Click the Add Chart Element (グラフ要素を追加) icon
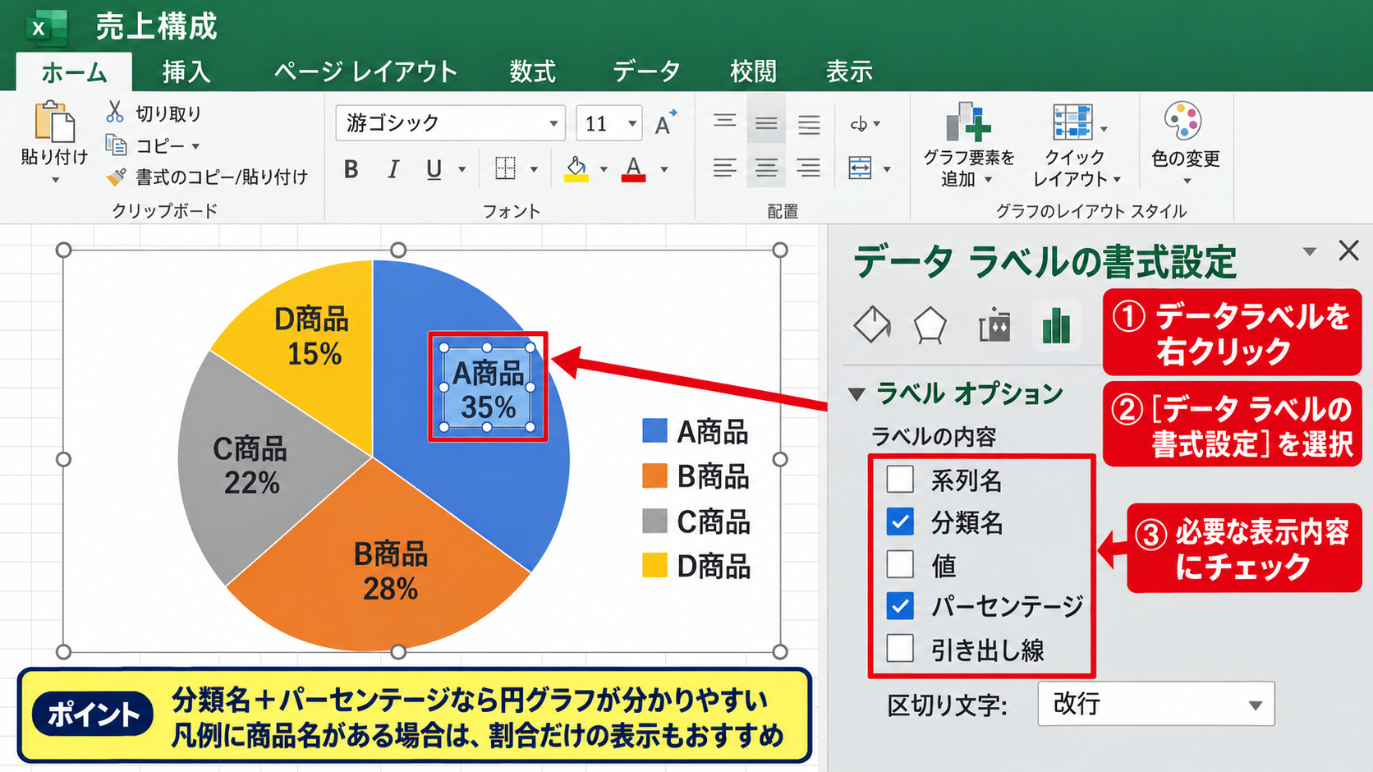1373x772 pixels. (968, 122)
